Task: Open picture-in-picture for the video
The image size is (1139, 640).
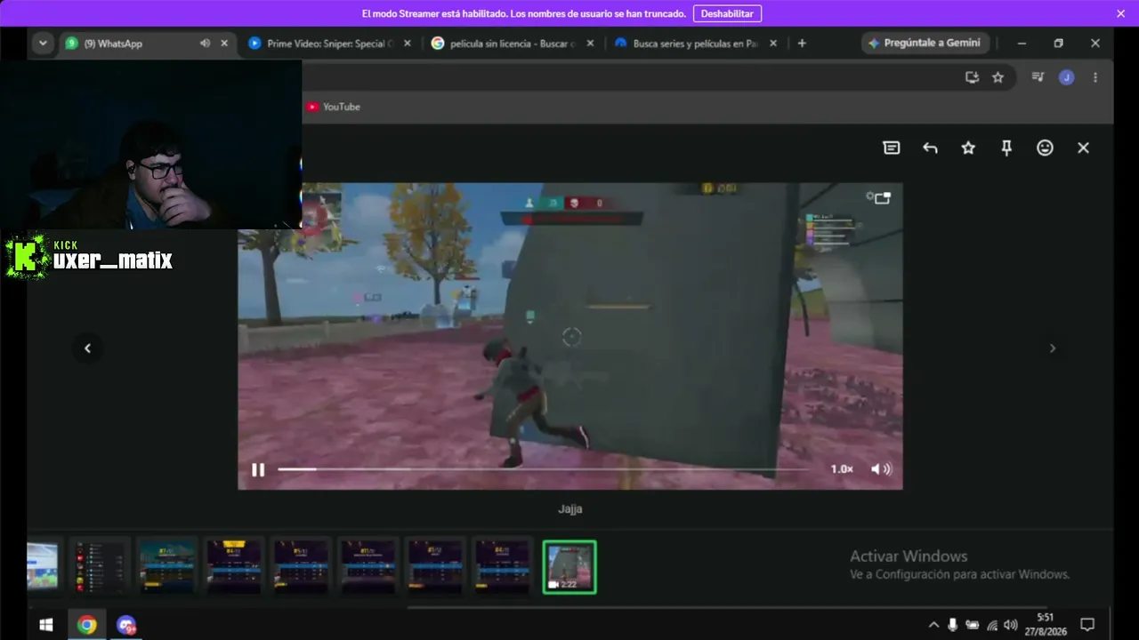Action: (881, 198)
